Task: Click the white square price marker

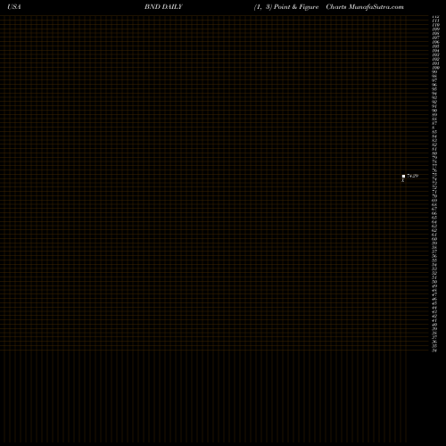Action: 403,176
